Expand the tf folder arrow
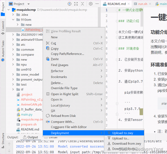167x154 pixels. click(13, 89)
